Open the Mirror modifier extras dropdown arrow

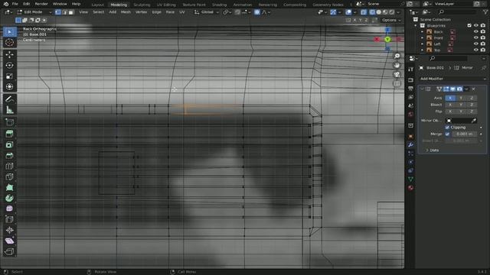tap(466, 89)
